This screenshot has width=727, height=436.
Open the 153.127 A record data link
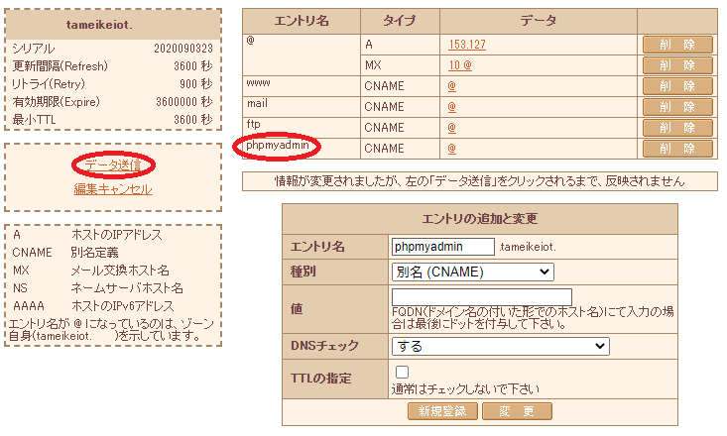pos(466,45)
